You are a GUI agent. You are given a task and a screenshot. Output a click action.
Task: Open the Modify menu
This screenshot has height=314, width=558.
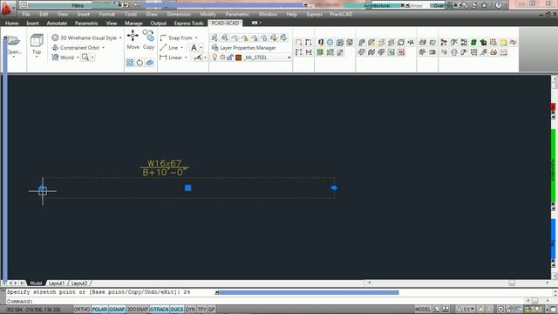(208, 14)
